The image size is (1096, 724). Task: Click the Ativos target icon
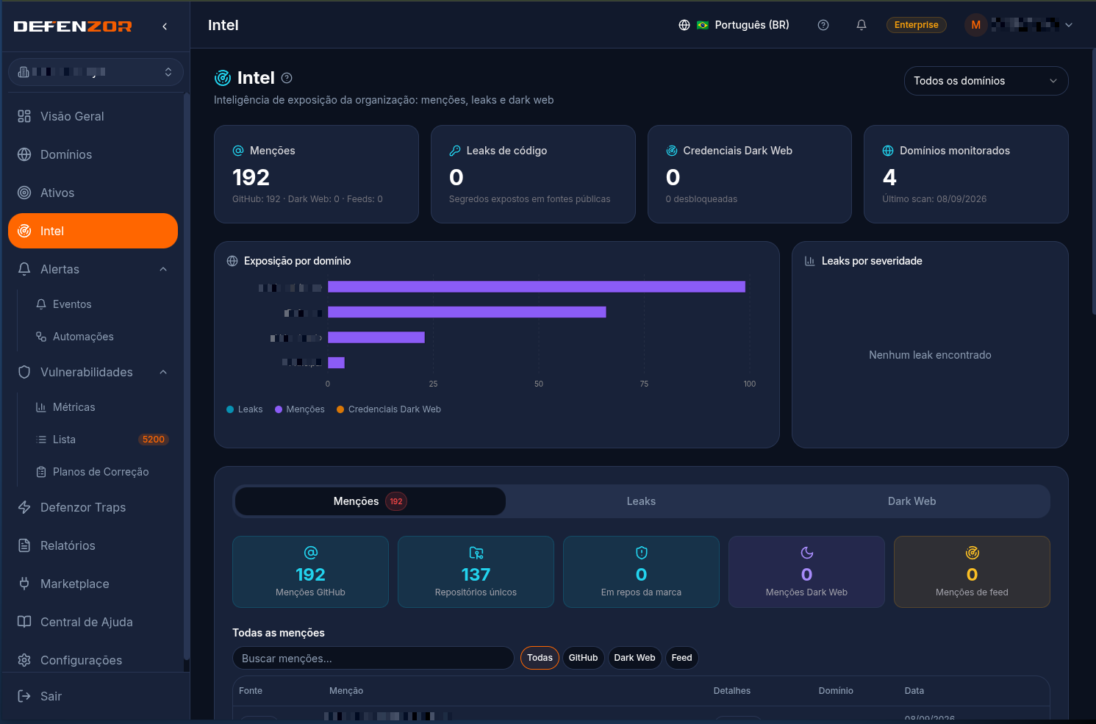coord(24,193)
